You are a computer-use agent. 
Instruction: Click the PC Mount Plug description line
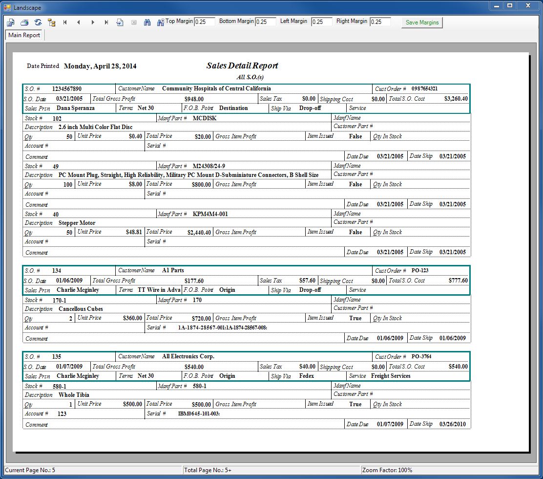[188, 175]
